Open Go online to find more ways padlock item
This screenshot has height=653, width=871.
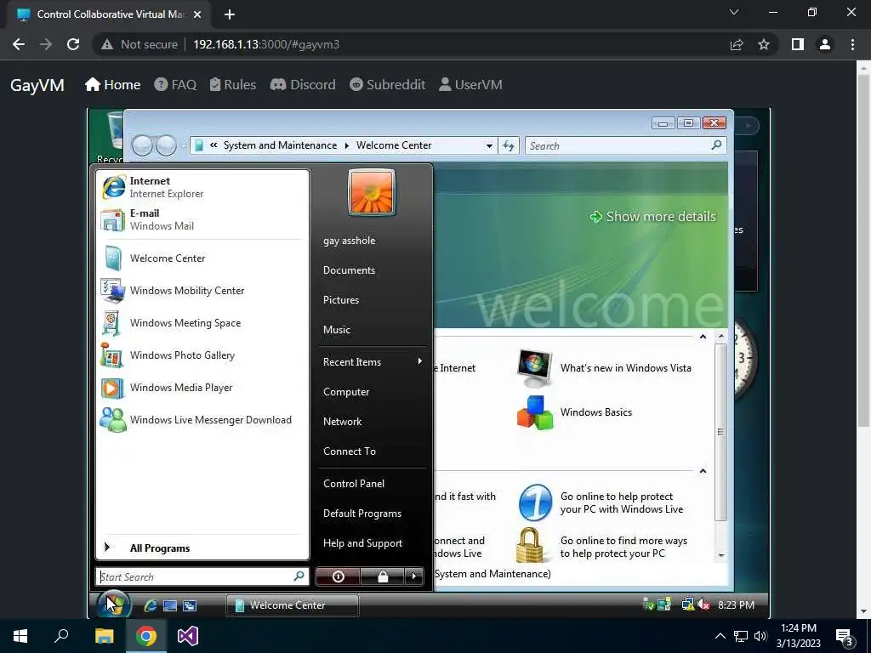603,547
